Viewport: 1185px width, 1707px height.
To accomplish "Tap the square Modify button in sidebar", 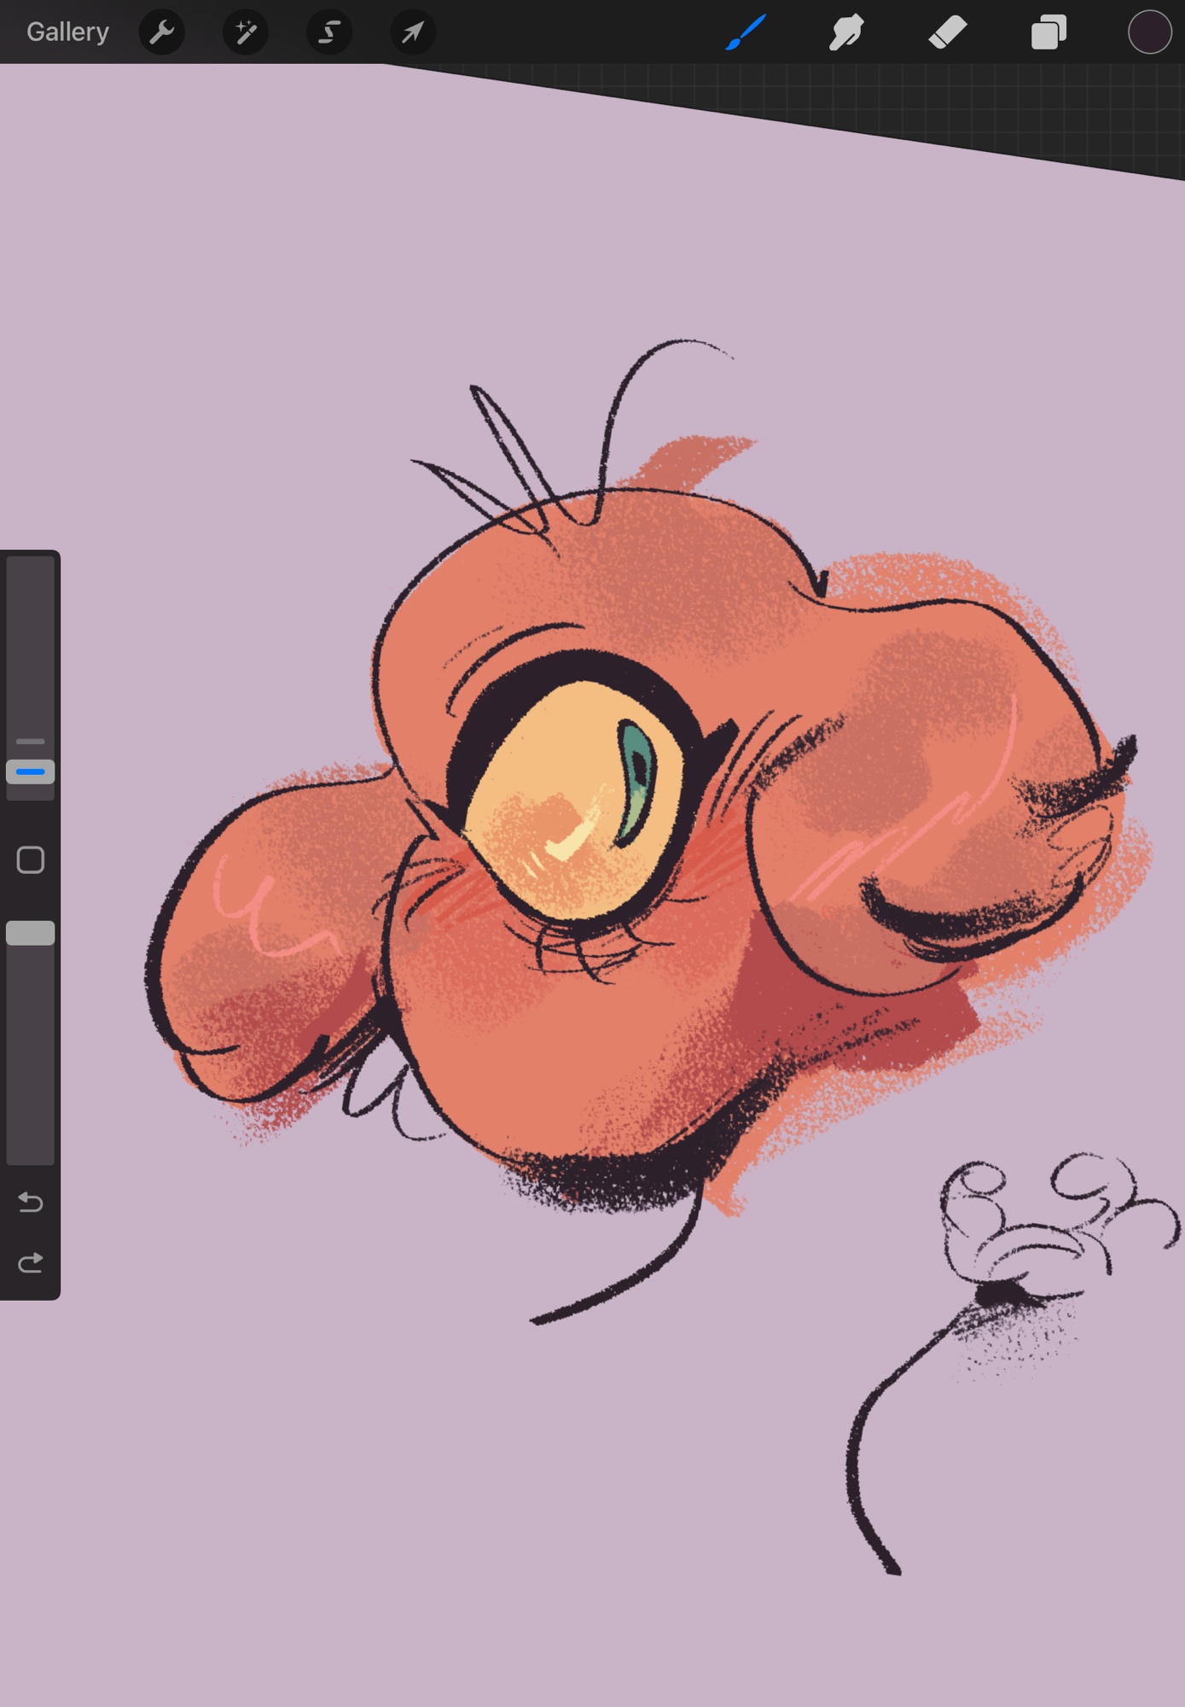I will [x=31, y=860].
